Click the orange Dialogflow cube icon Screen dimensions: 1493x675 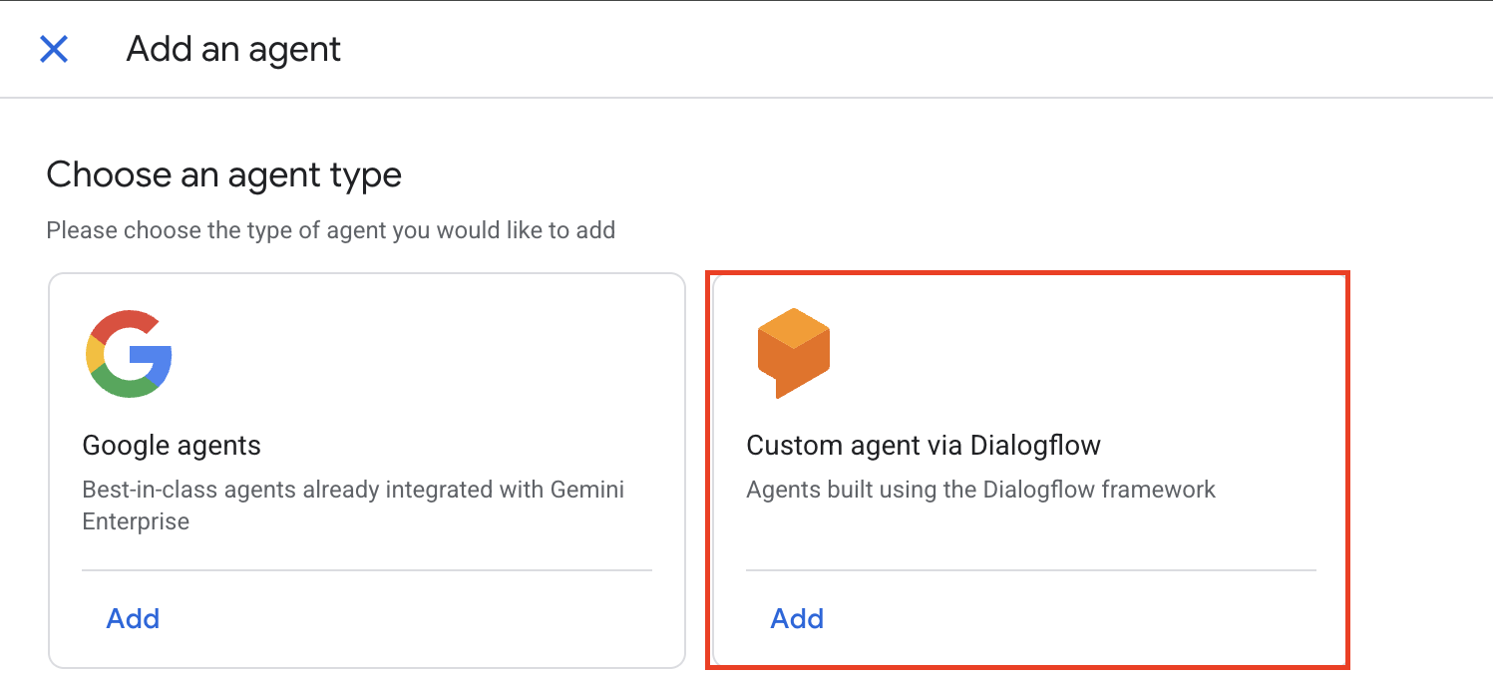pyautogui.click(x=793, y=354)
